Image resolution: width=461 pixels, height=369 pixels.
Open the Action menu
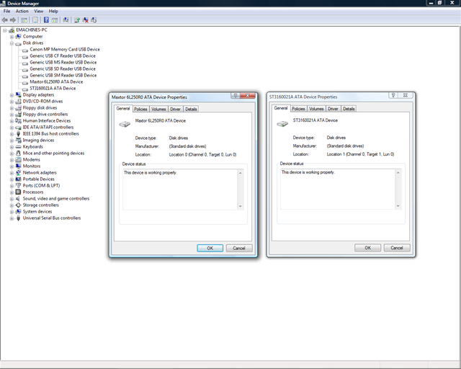pyautogui.click(x=22, y=12)
